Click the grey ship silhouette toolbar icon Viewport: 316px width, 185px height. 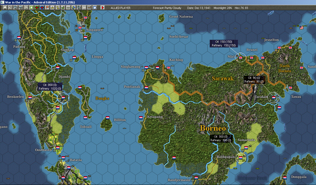click(x=68, y=8)
